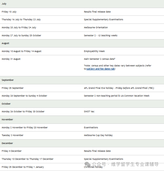Select 'Melbourne Orientation' event text
The width and height of the screenshot is (164, 171).
pos(96,27)
